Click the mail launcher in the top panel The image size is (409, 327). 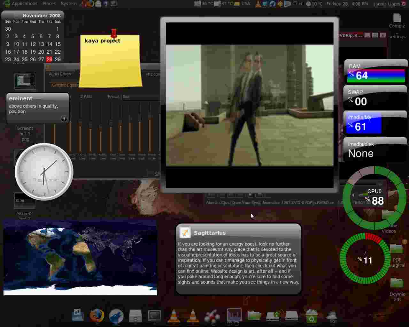coord(98,4)
